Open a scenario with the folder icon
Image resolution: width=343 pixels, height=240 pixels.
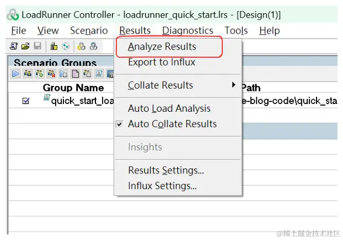25,46
